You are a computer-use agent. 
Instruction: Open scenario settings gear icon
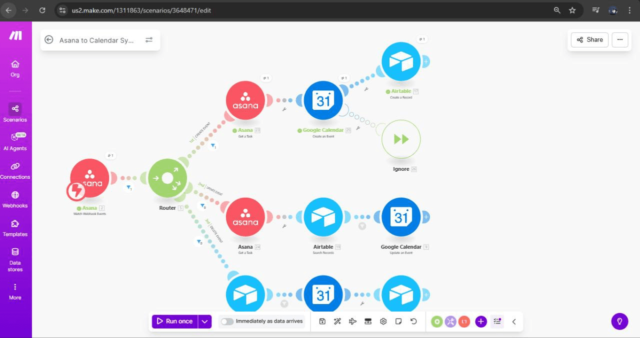(383, 322)
